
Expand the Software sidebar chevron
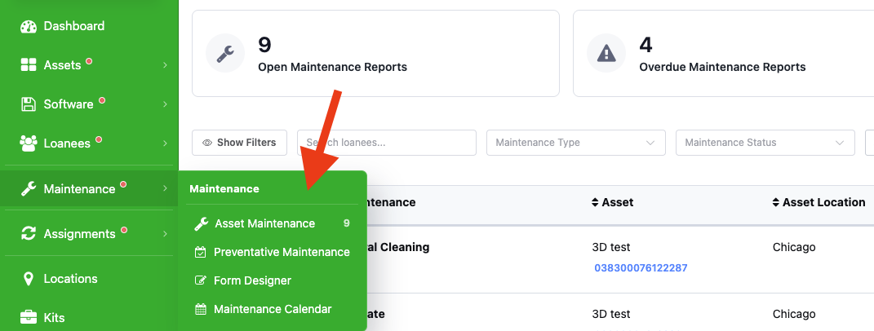[x=165, y=104]
